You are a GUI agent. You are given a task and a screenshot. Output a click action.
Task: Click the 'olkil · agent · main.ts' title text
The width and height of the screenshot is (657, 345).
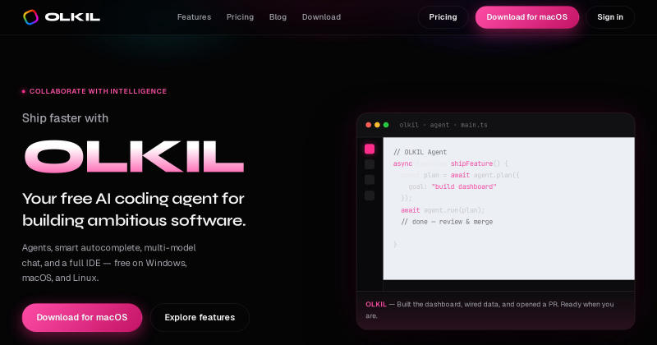click(x=443, y=125)
